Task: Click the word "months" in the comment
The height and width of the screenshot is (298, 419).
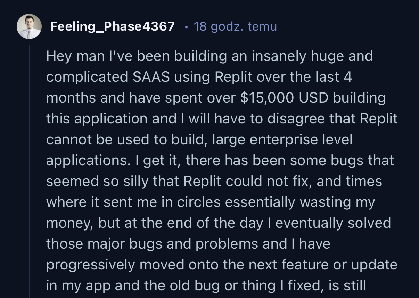Action: [x=71, y=98]
